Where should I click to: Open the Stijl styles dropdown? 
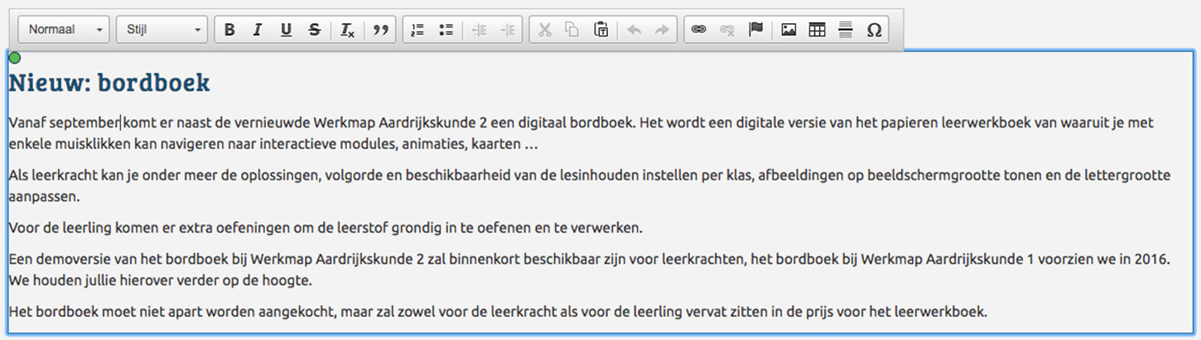tap(162, 30)
